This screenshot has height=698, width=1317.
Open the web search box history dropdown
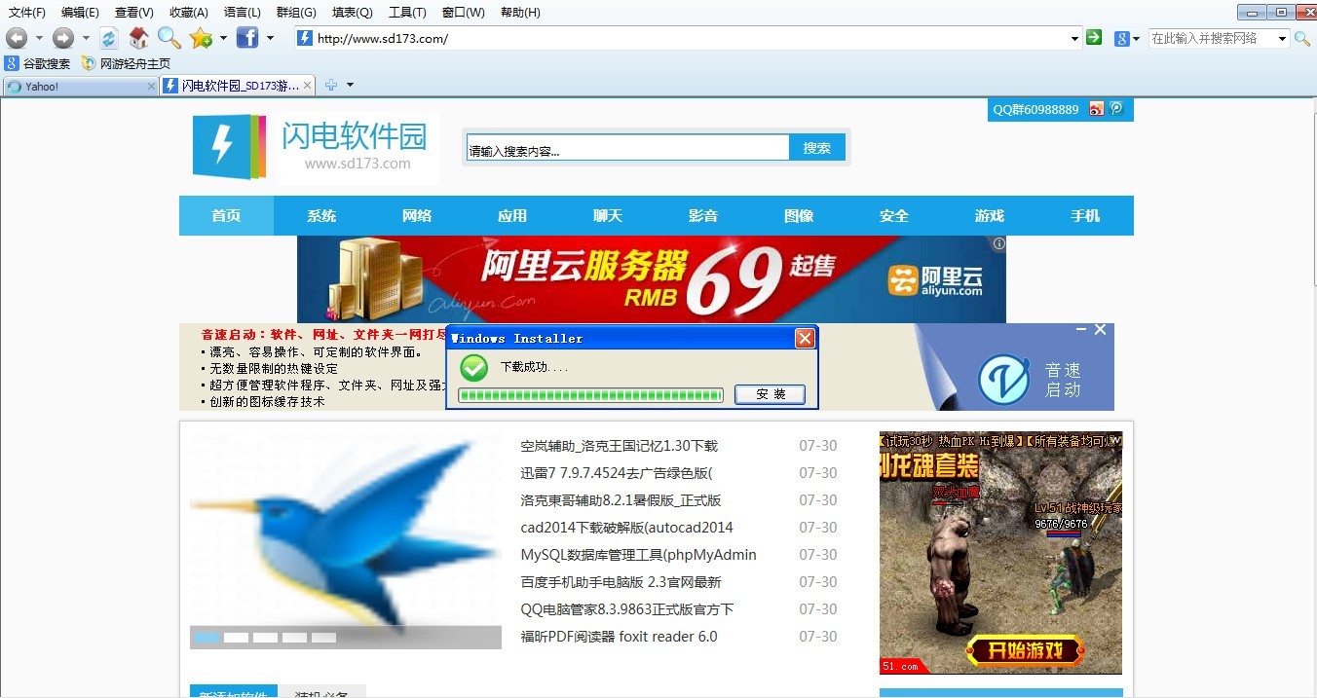(1283, 39)
